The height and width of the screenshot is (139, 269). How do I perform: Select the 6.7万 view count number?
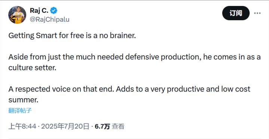102,127
